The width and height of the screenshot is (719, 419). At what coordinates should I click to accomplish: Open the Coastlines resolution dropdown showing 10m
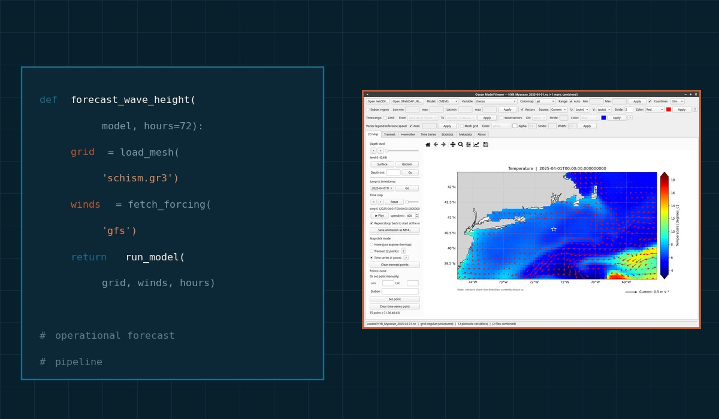coord(677,101)
